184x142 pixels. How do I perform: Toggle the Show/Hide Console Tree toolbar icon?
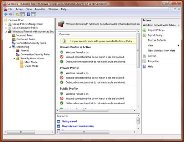tap(22, 14)
